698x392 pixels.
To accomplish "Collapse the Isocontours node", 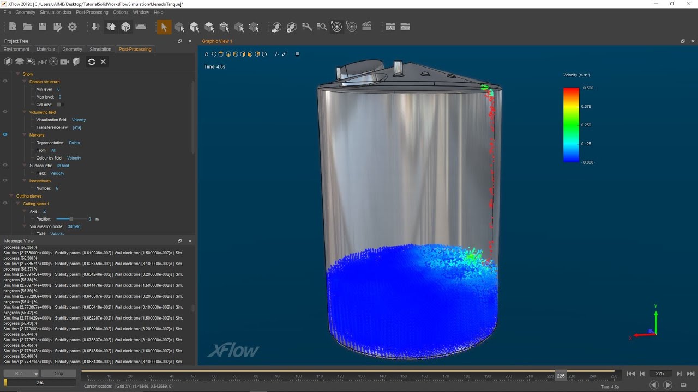I will [x=25, y=181].
